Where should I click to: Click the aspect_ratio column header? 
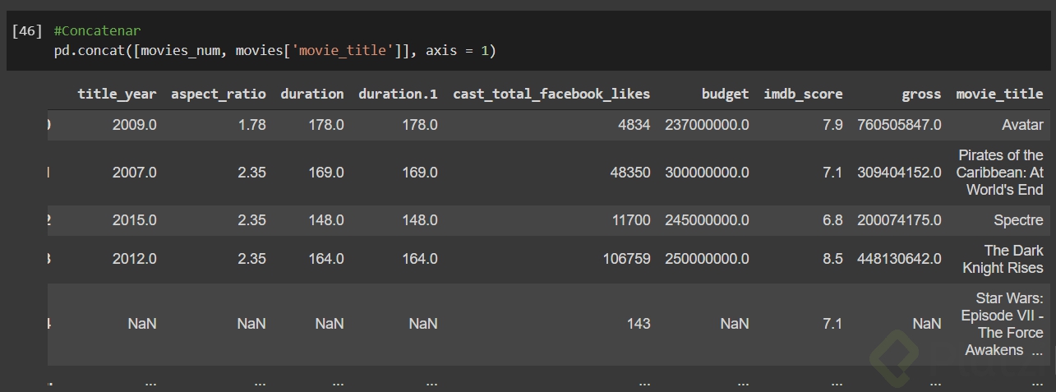[x=219, y=94]
